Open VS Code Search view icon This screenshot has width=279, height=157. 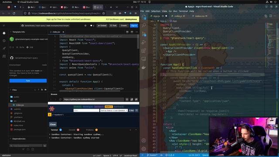pos(144,25)
